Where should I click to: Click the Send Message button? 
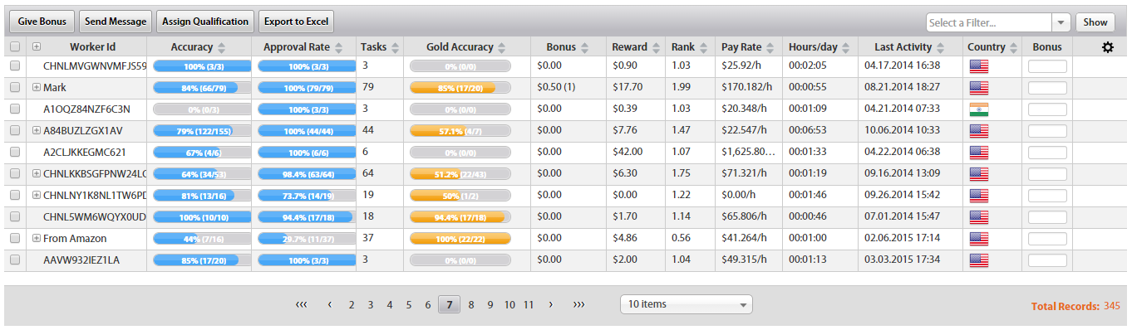(116, 22)
